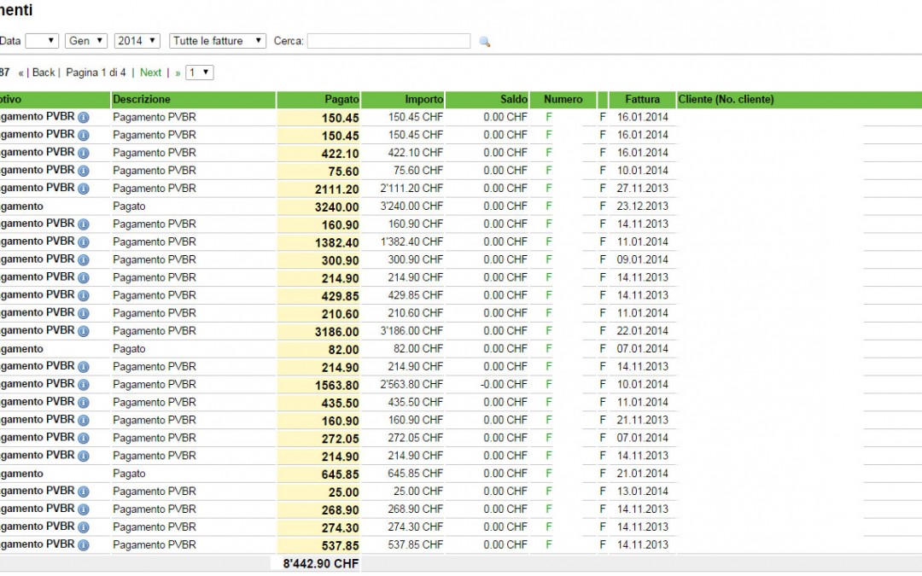Expand the Gen month dropdown
Viewport: 922px width, 576px height.
(x=86, y=41)
